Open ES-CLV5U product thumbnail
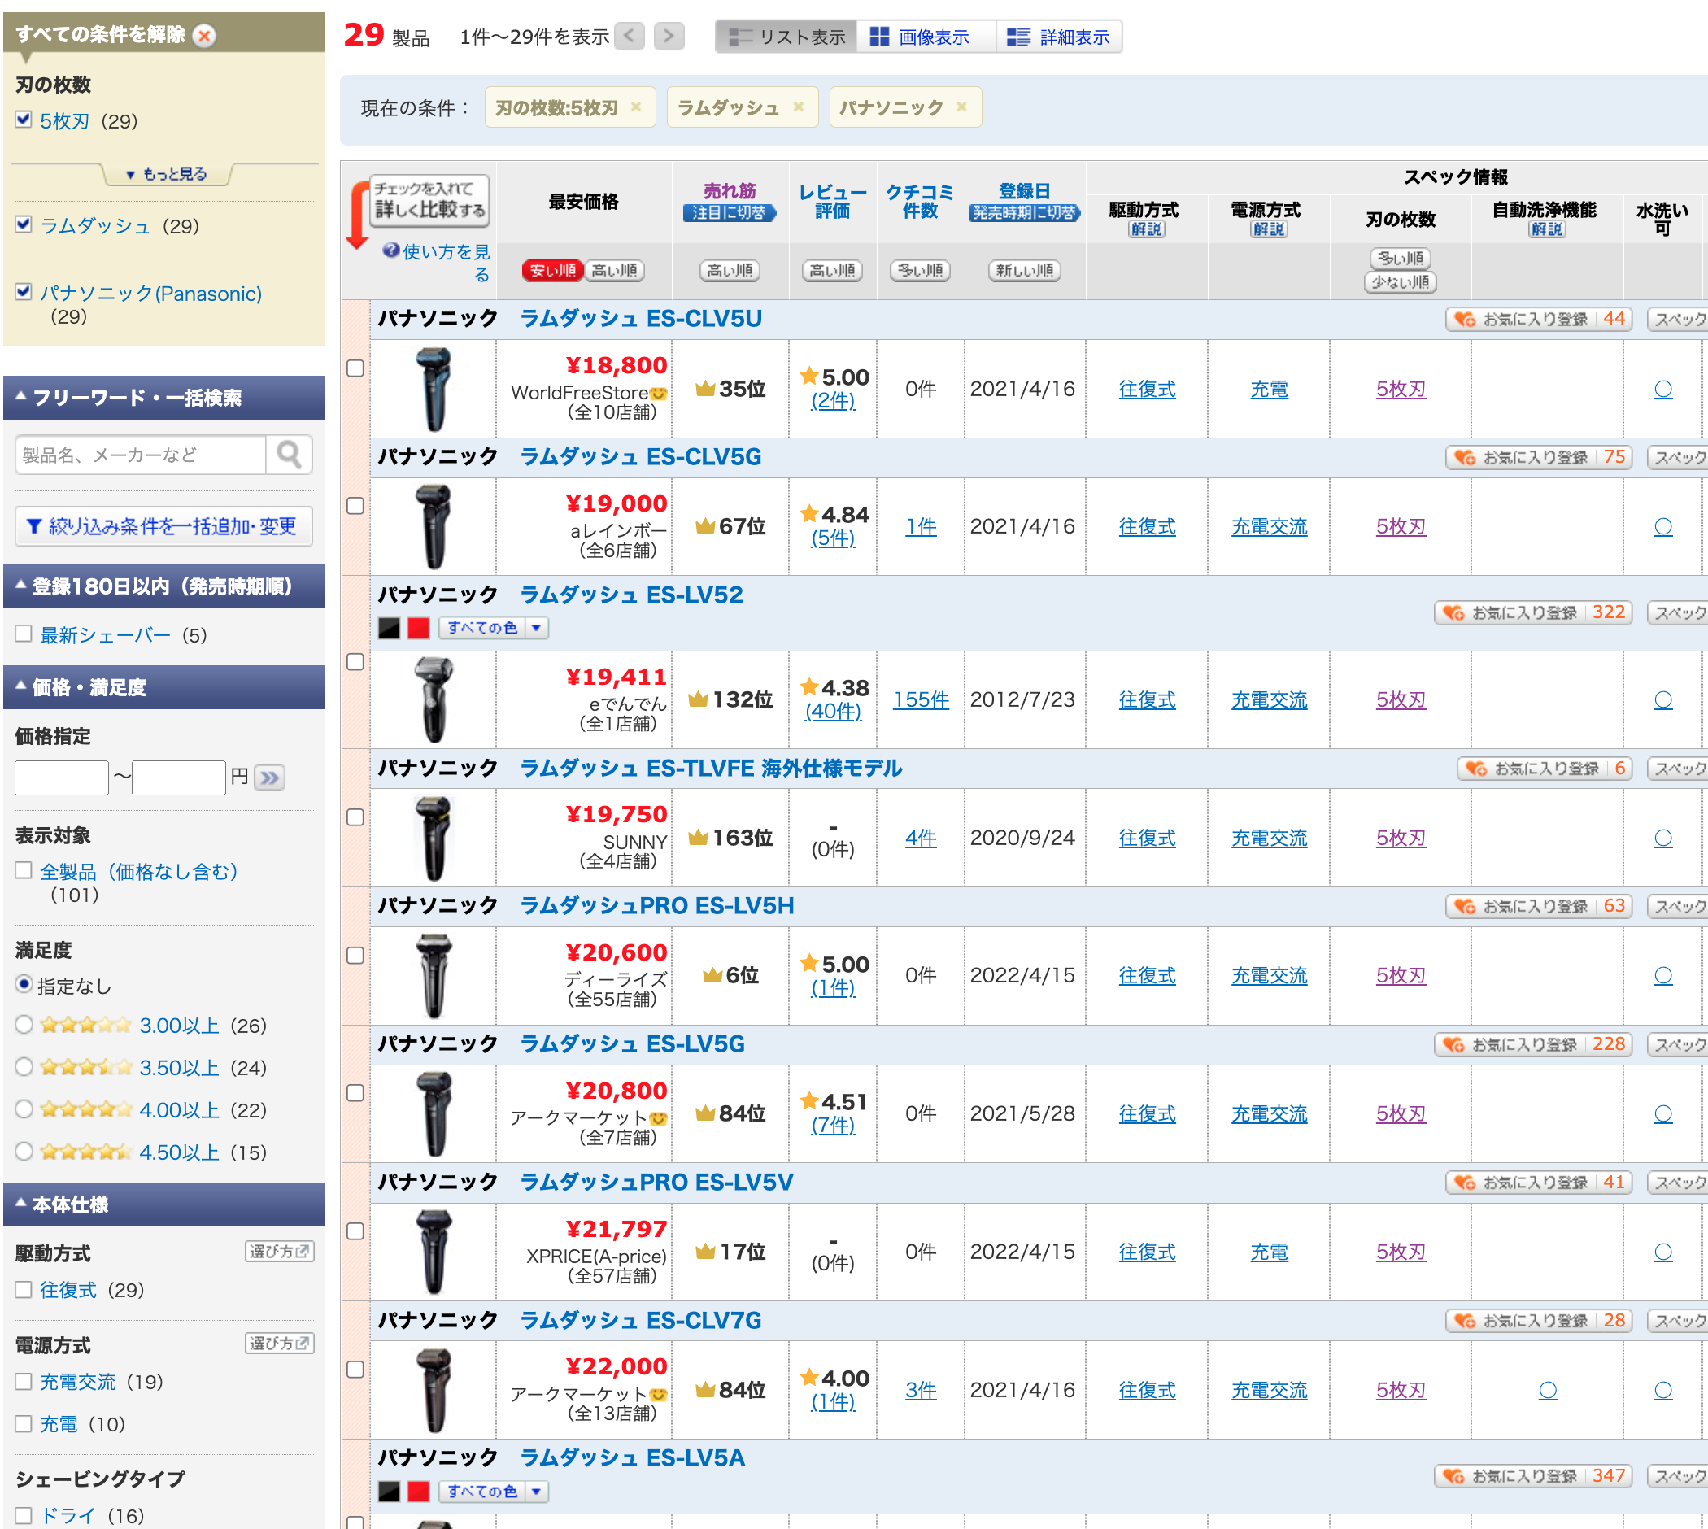1708x1529 pixels. (x=434, y=389)
